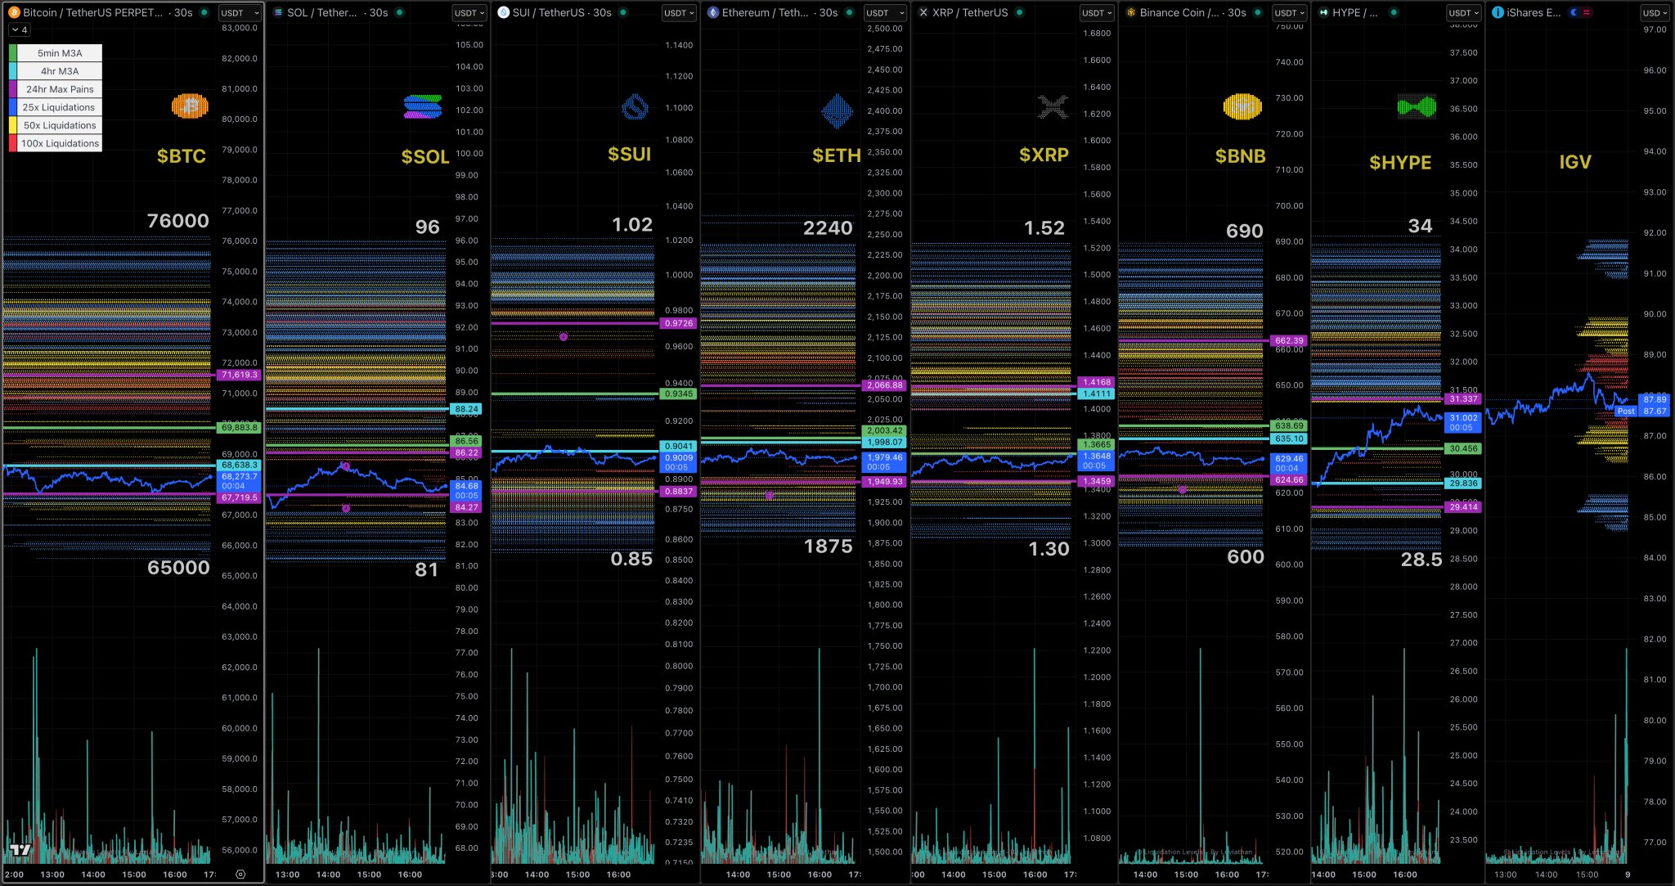This screenshot has height=886, width=1675.
Task: Click the Bitcoin symbol icon in header
Action: click(x=14, y=12)
